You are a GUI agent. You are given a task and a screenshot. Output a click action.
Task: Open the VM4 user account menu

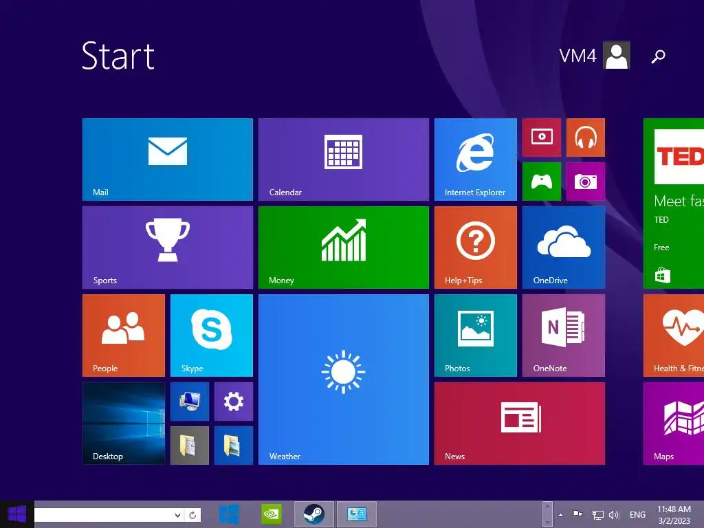click(595, 56)
